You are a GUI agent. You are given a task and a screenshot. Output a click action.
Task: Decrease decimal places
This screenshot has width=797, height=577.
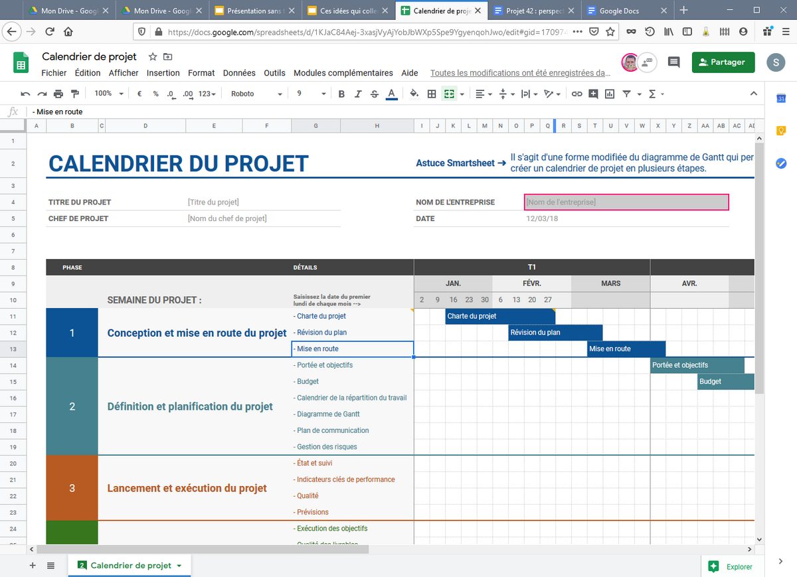click(x=171, y=94)
